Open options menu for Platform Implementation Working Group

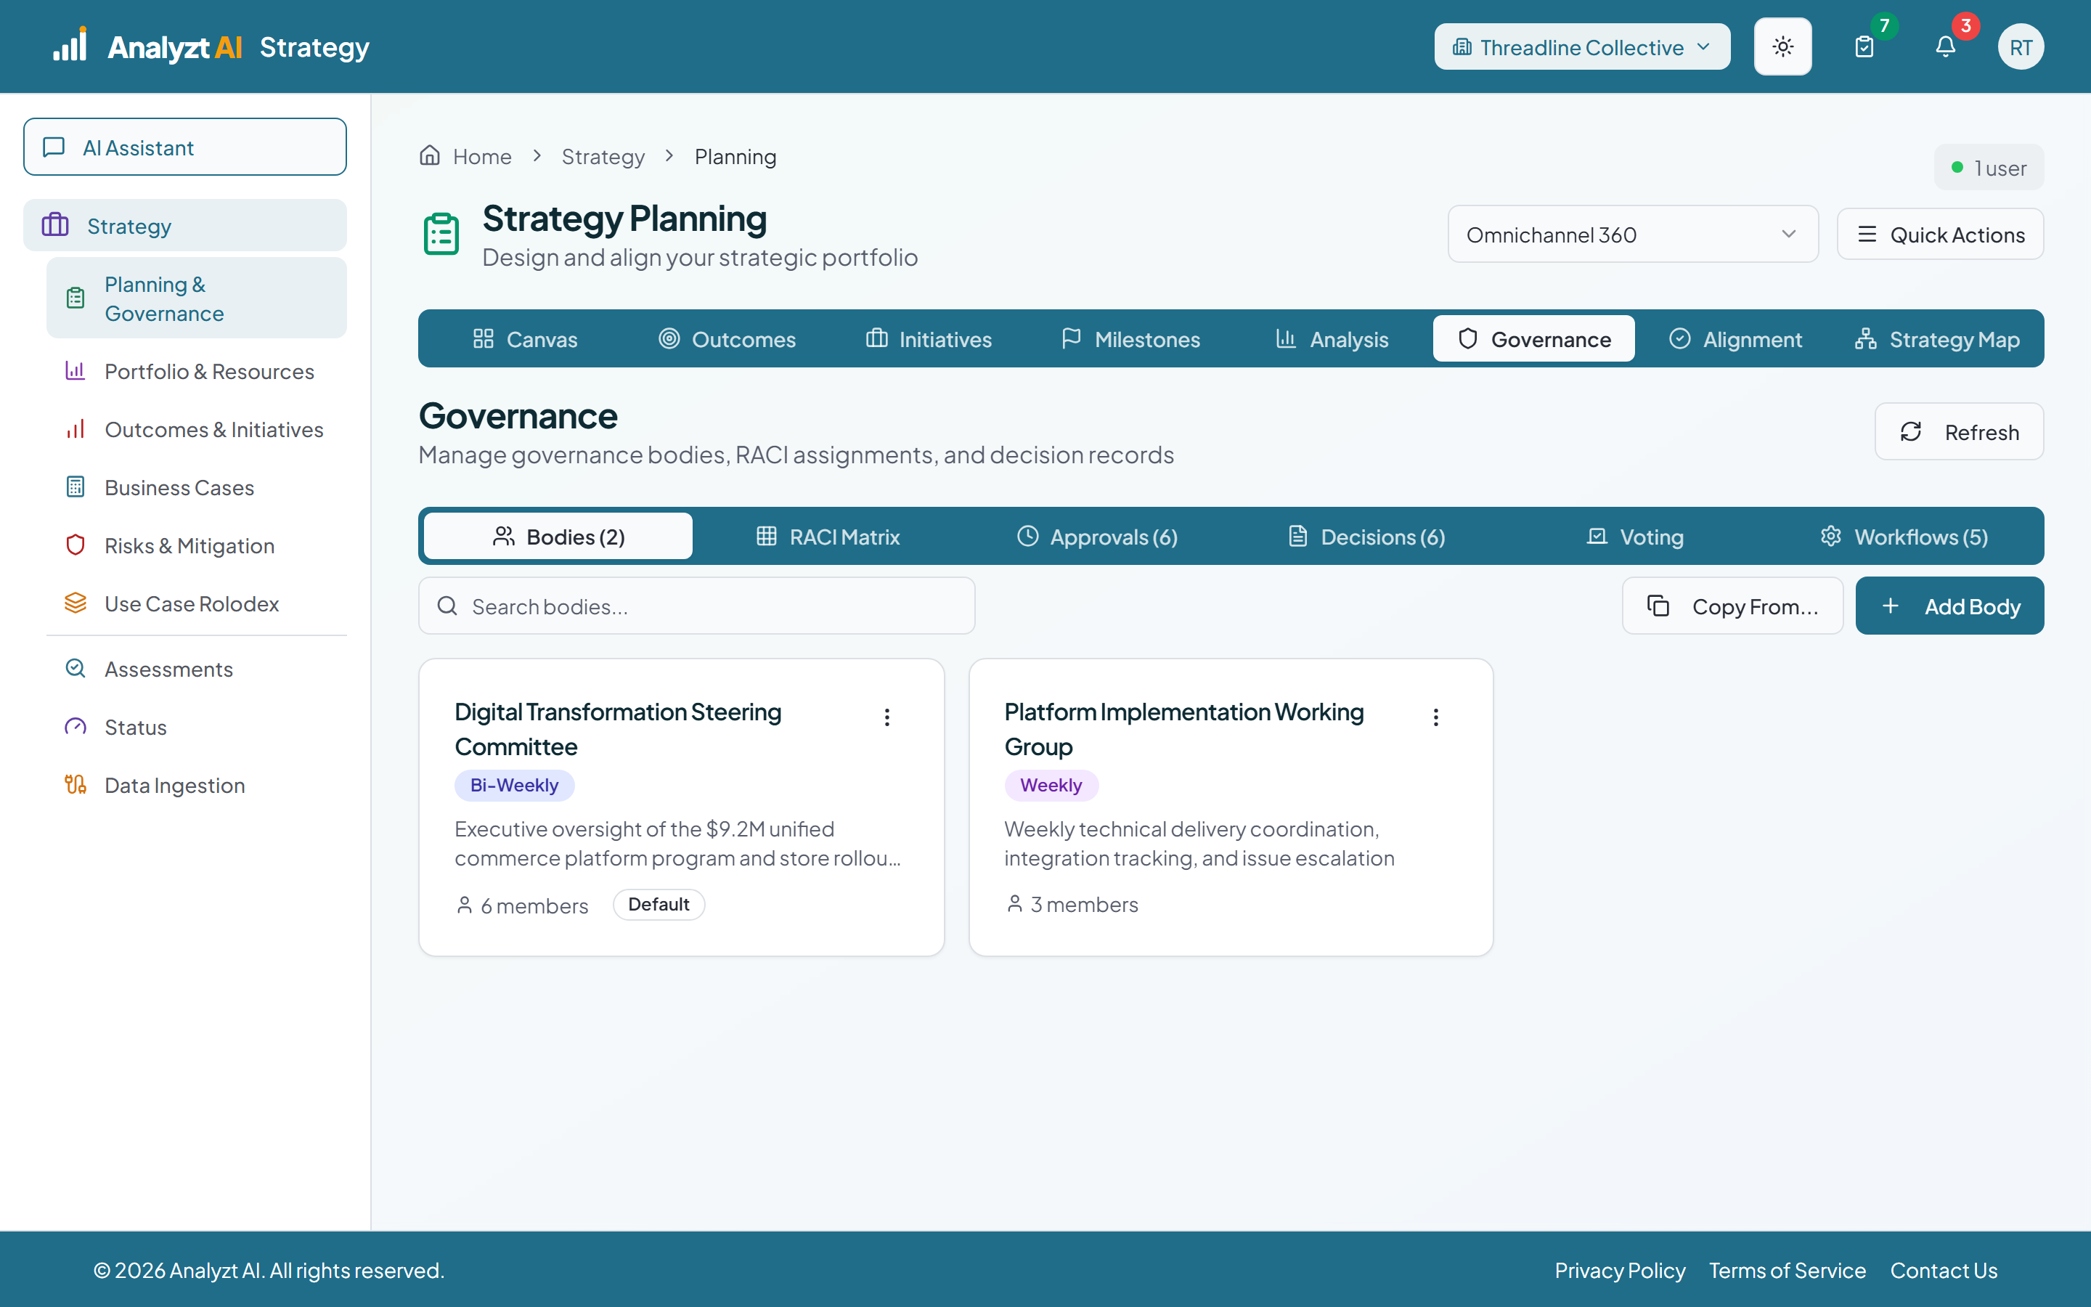[x=1436, y=717]
